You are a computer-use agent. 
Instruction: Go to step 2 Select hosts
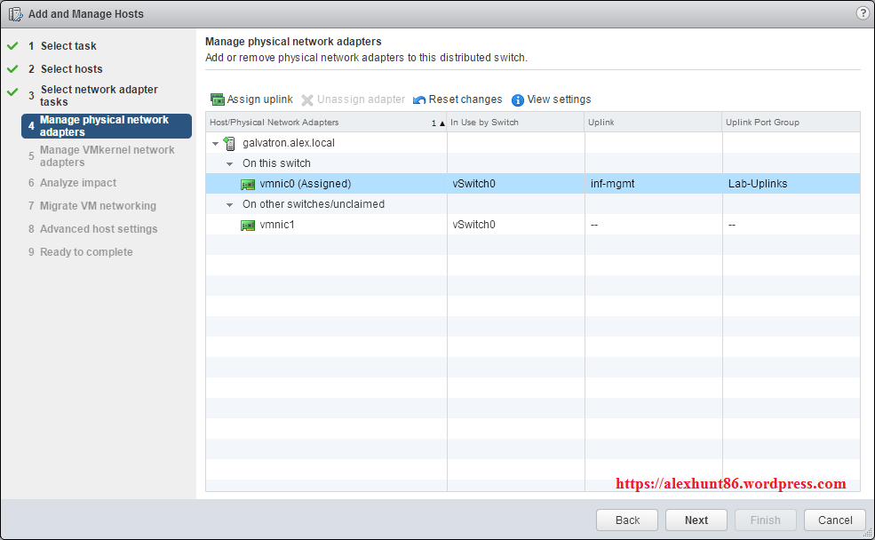click(x=71, y=69)
